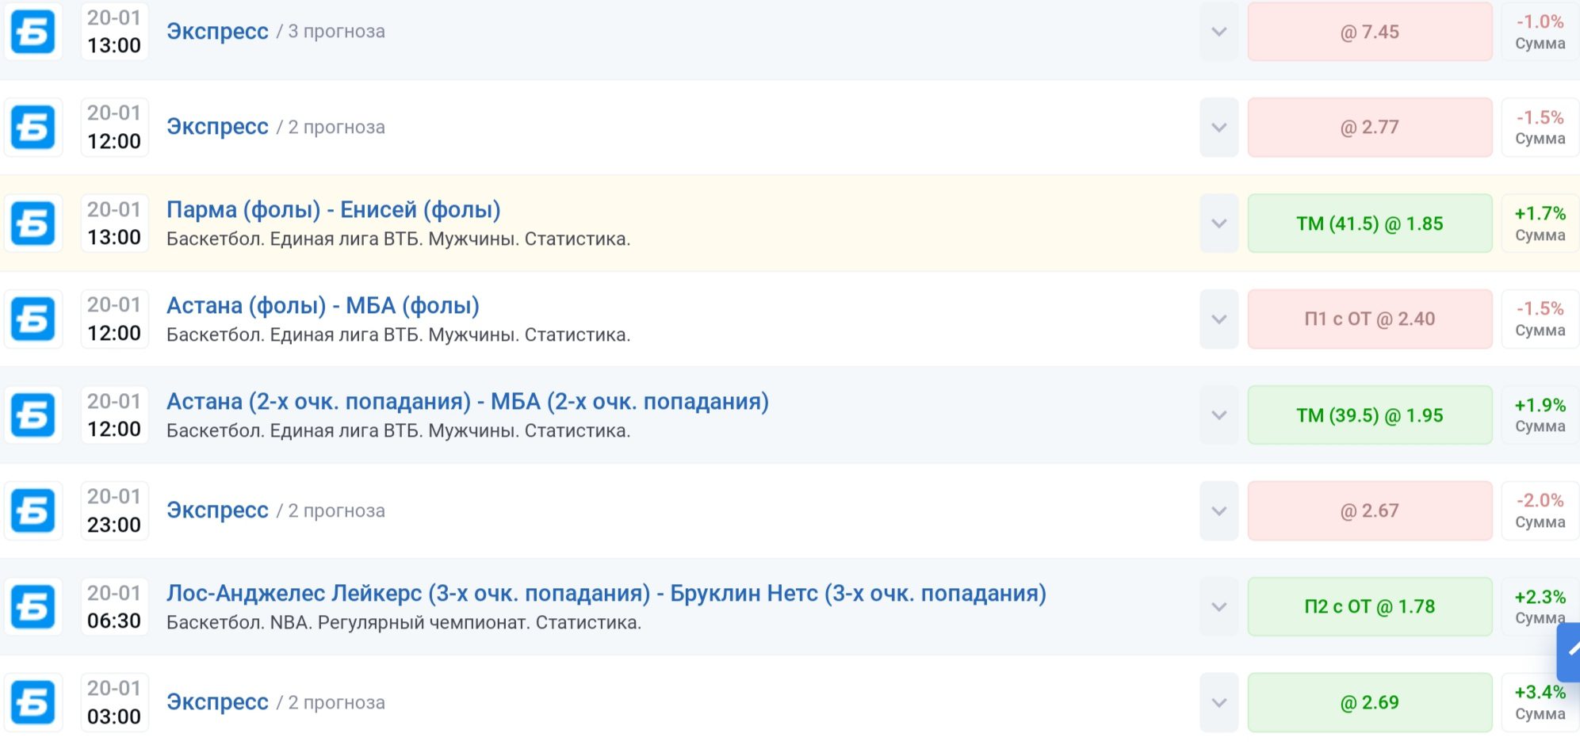Click '/ 3 прогноза' label
This screenshot has width=1580, height=749.
(331, 32)
